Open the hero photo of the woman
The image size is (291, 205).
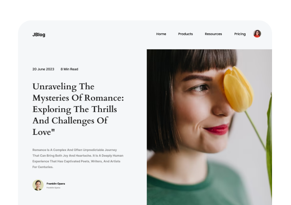pos(209,127)
